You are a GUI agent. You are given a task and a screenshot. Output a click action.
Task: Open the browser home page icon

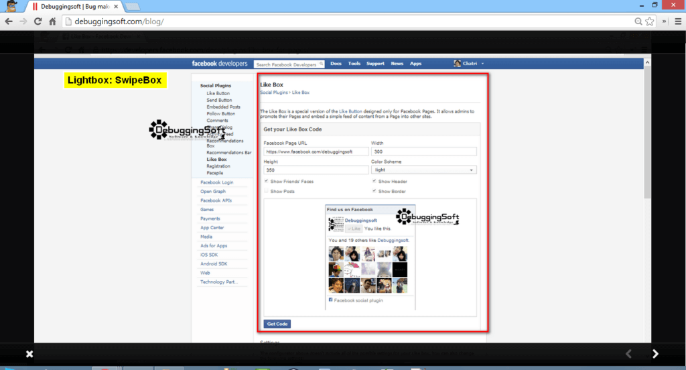point(52,21)
